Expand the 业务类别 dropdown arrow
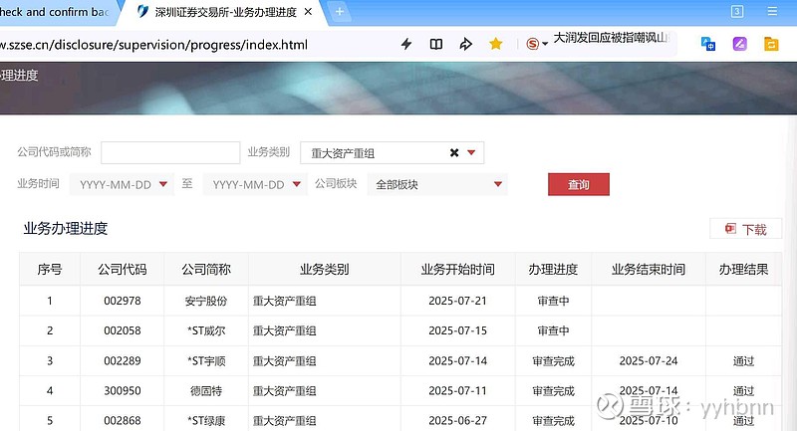 tap(471, 153)
